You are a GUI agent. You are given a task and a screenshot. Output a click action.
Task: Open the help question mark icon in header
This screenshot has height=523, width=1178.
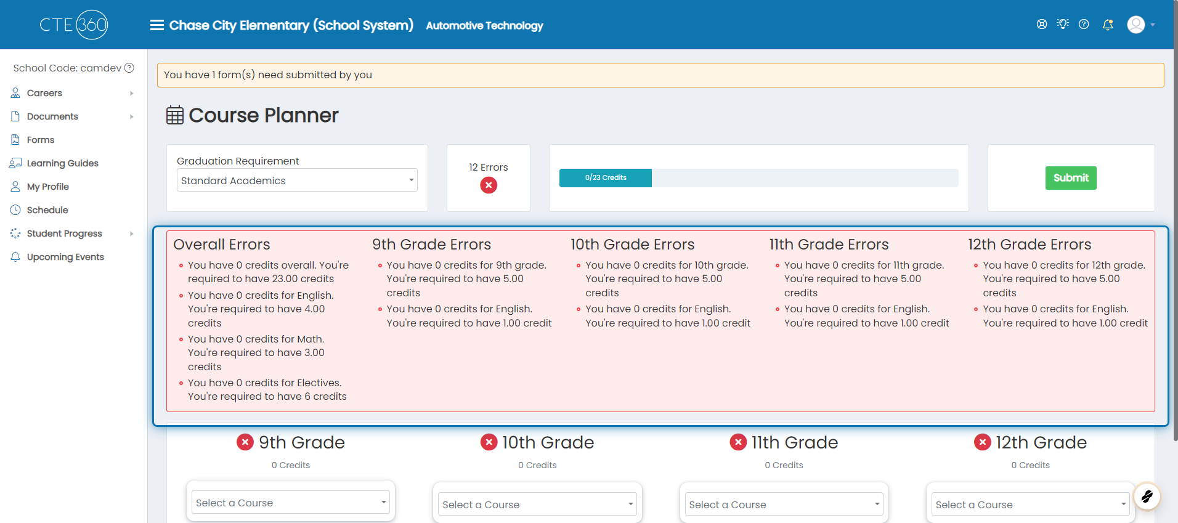(1084, 24)
